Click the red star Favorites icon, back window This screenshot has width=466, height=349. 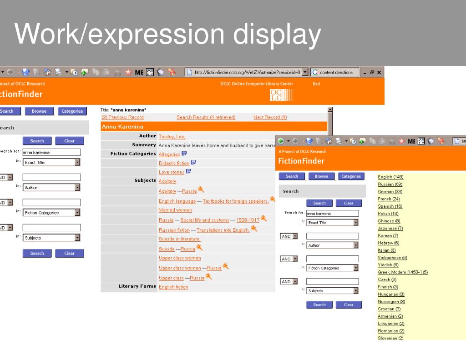pyautogui.click(x=128, y=72)
